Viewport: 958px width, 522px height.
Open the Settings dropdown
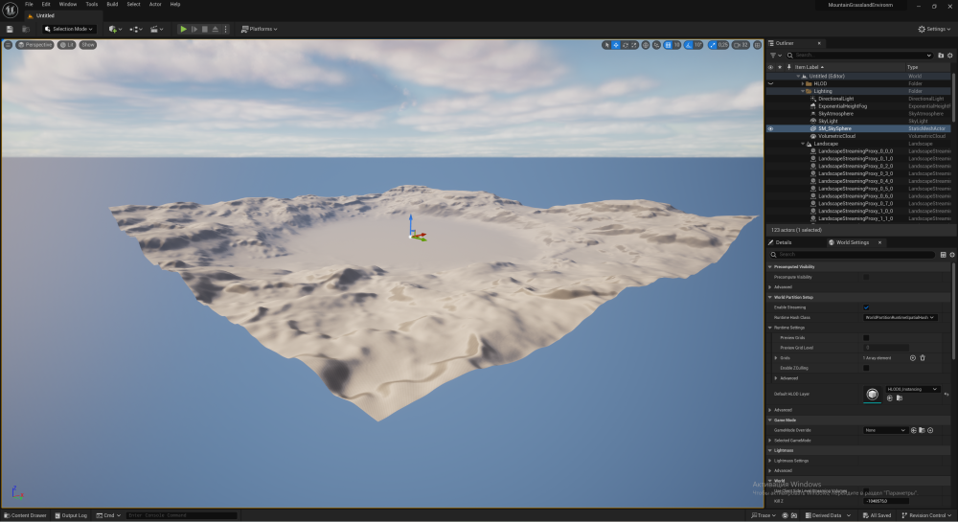click(935, 29)
